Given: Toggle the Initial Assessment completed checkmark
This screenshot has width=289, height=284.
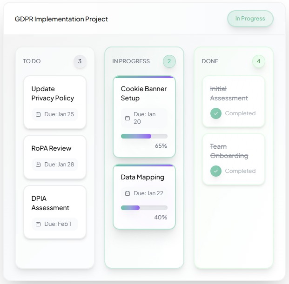Looking at the screenshot, I should 216,113.
